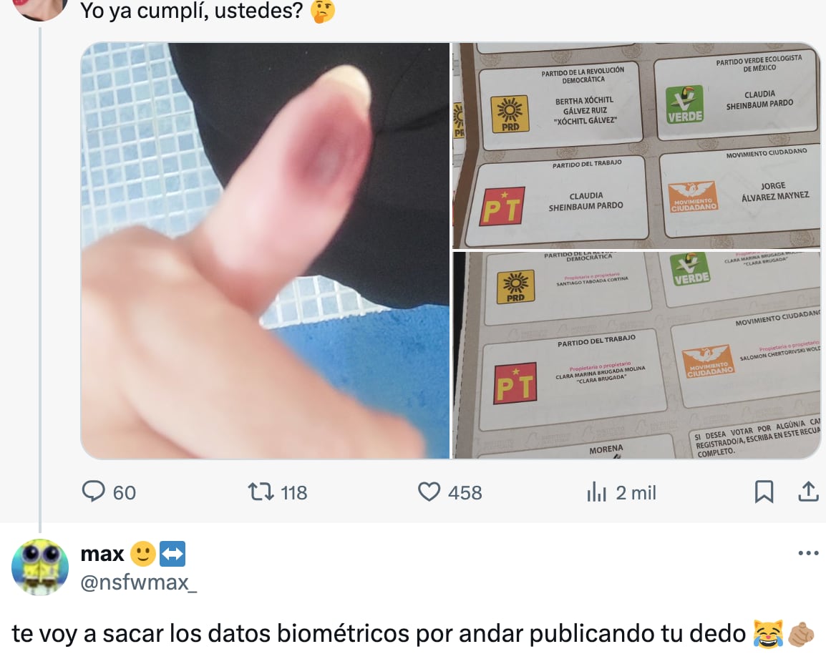View analytics via the bar chart icon
826x654 pixels.
pyautogui.click(x=596, y=492)
